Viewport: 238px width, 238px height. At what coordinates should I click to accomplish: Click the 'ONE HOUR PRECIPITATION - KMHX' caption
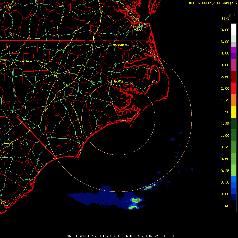(x=101, y=236)
